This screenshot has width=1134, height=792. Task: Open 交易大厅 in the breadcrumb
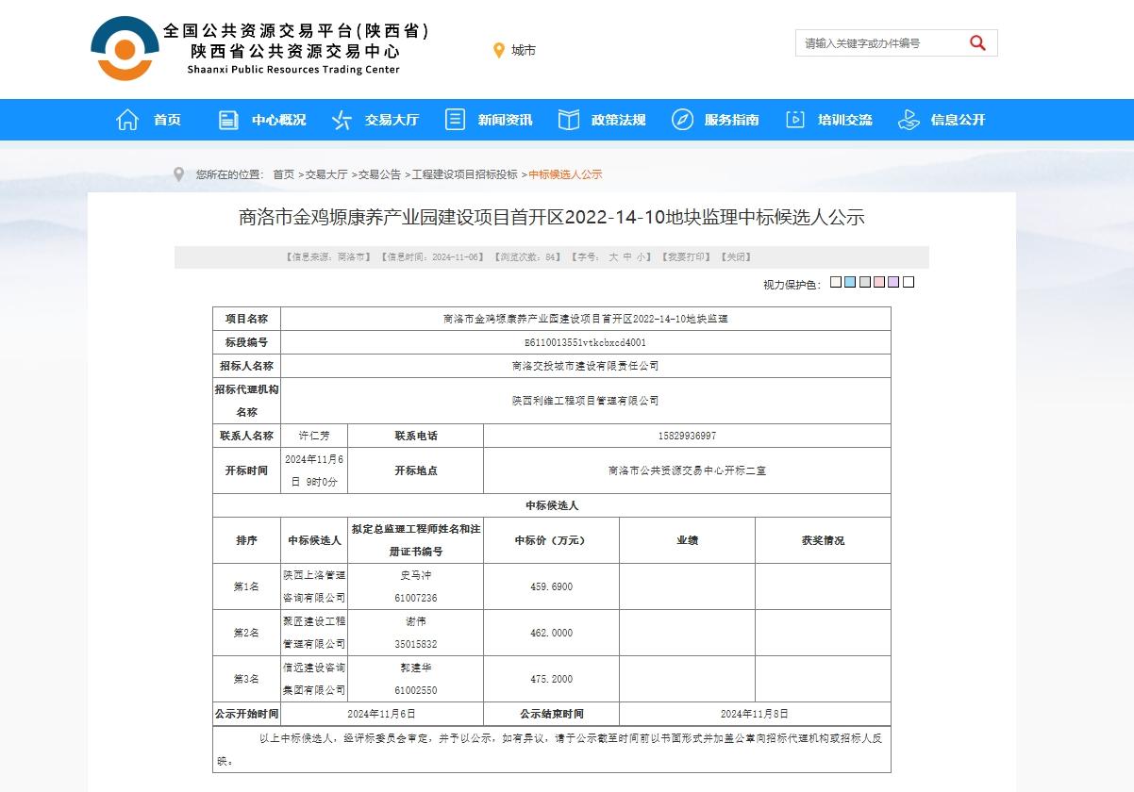pos(326,174)
